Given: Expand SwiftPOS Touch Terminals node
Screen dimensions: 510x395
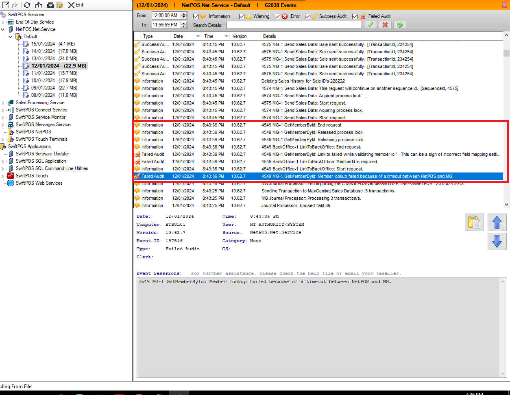Looking at the screenshot, I should pos(3,139).
